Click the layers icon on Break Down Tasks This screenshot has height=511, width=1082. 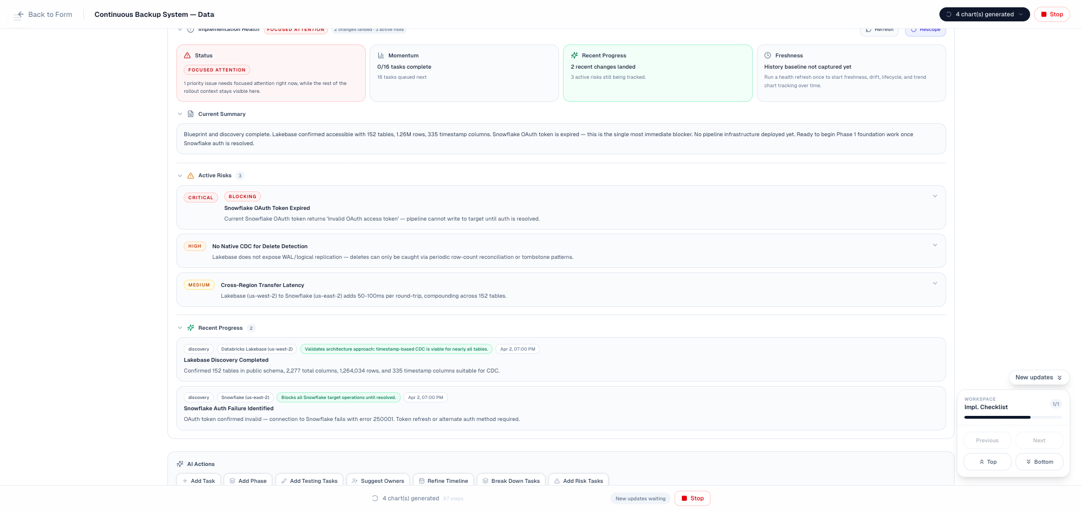click(485, 481)
